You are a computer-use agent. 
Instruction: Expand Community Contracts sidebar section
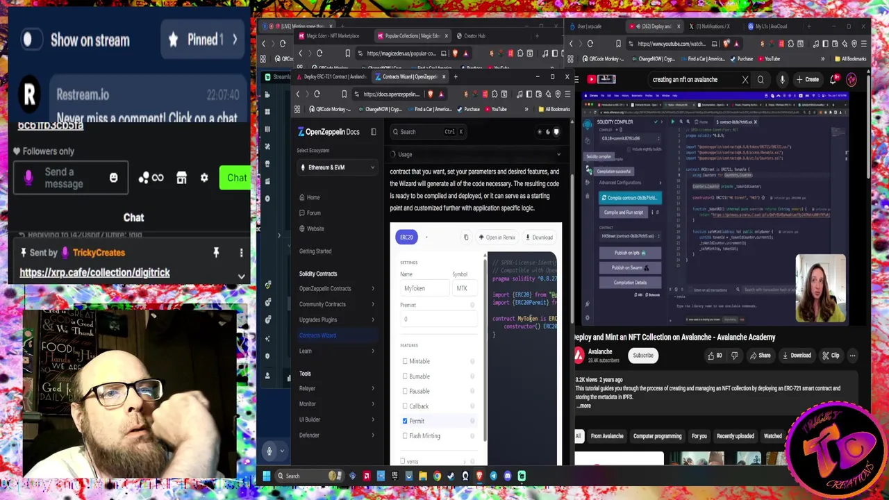pyautogui.click(x=372, y=304)
